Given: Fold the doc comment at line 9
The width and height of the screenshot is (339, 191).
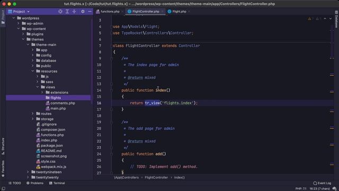Looking at the screenshot, I should point(112,58).
